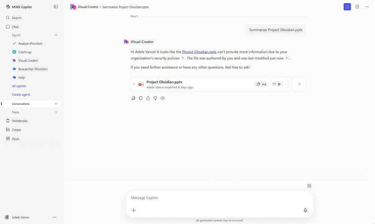
Task: Click the Visual Creator avatar beside response
Action: [x=126, y=42]
